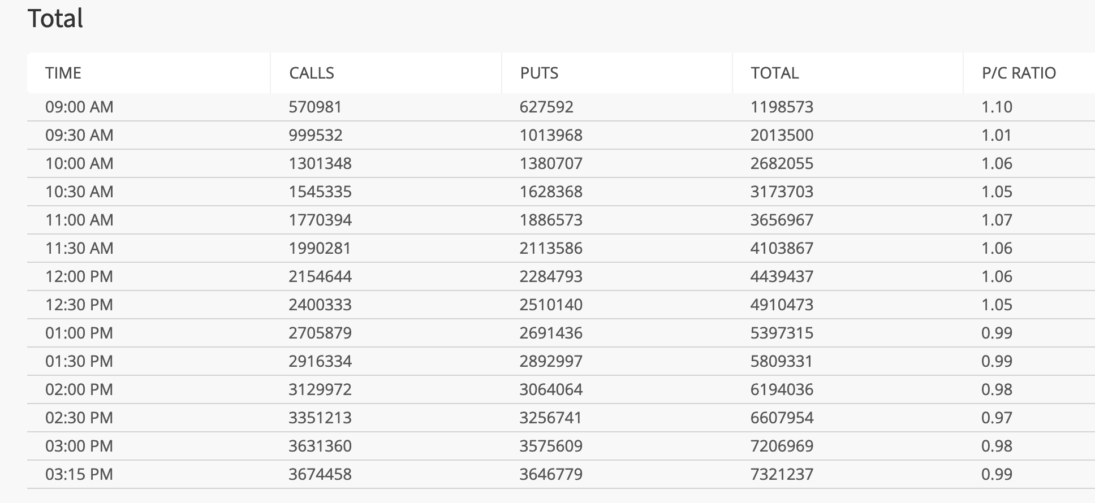Click the 01:30 PM row time
Viewport: 1095px width, 503px height.
(x=79, y=361)
